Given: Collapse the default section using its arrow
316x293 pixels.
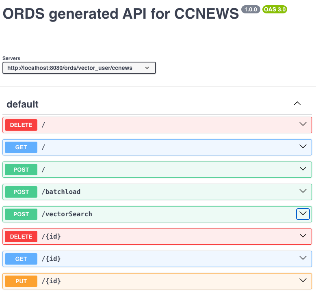Looking at the screenshot, I should pos(297,104).
